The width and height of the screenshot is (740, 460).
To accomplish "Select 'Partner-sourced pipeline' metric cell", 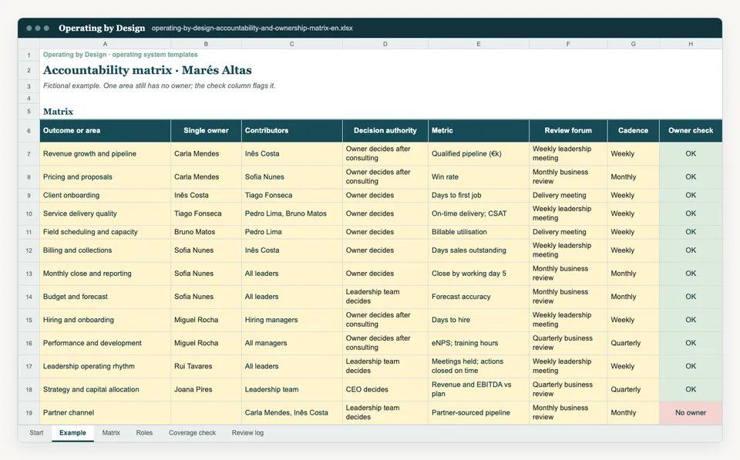I will coord(479,413).
